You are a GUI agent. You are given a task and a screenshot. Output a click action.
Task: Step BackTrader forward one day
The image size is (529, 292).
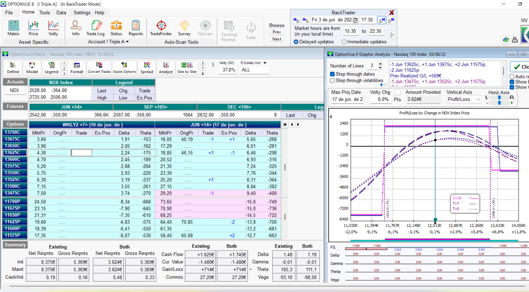tap(391, 20)
